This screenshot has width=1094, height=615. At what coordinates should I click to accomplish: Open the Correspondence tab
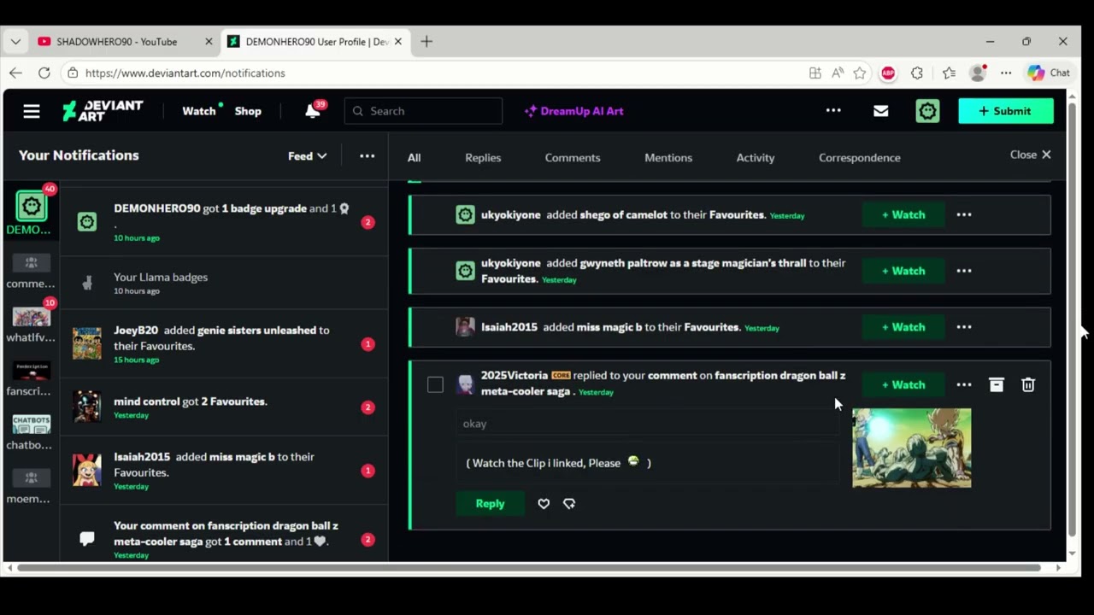[860, 158]
